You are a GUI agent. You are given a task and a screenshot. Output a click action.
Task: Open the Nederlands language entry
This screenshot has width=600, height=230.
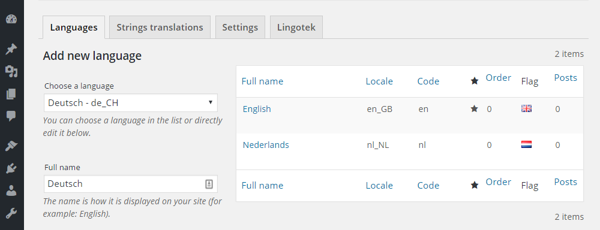pyautogui.click(x=266, y=145)
